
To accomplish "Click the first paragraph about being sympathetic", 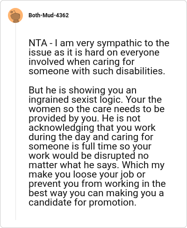I will tap(99, 57).
